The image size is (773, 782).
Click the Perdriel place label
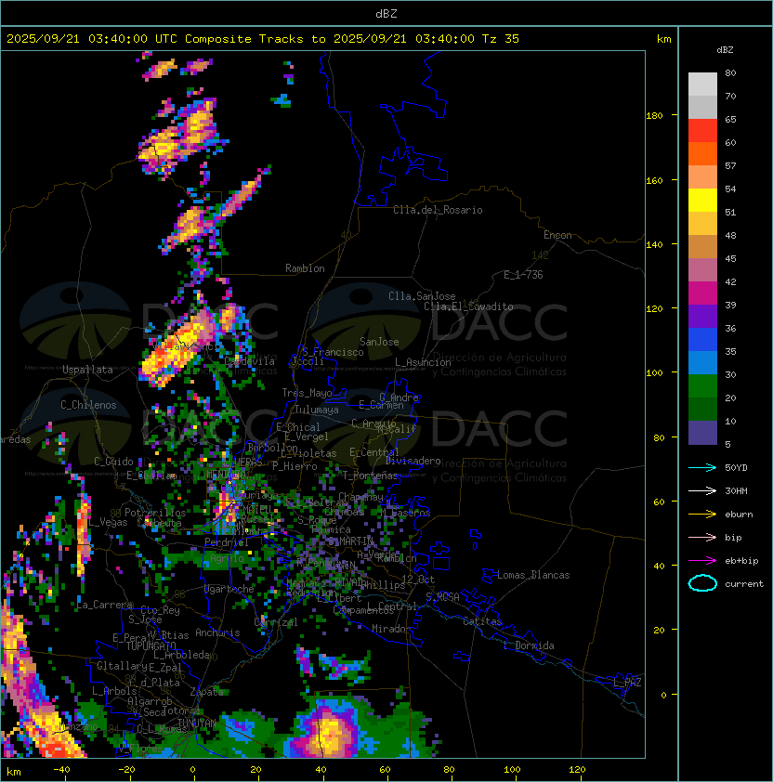[227, 542]
